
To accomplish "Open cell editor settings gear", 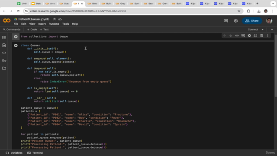I will click(249, 36).
